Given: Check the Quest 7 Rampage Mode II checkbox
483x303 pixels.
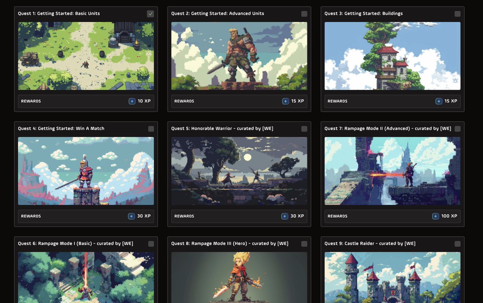Looking at the screenshot, I should tap(457, 129).
